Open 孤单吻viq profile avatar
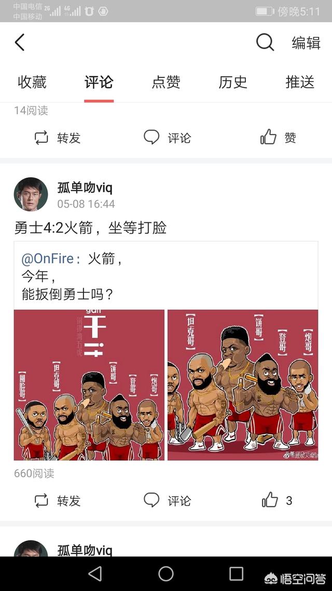 click(x=31, y=194)
